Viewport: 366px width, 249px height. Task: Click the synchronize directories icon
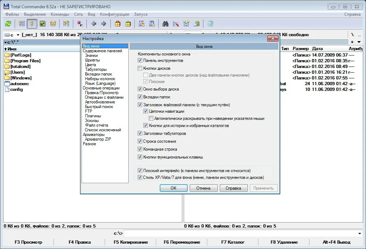(x=186, y=24)
